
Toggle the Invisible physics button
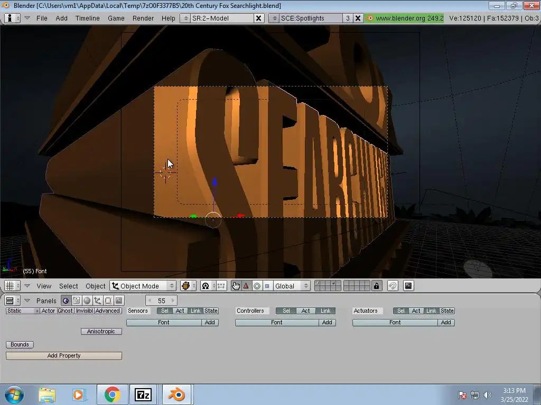(x=84, y=311)
